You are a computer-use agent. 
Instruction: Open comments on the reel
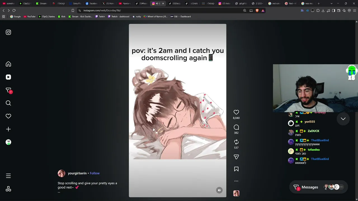[x=236, y=127]
